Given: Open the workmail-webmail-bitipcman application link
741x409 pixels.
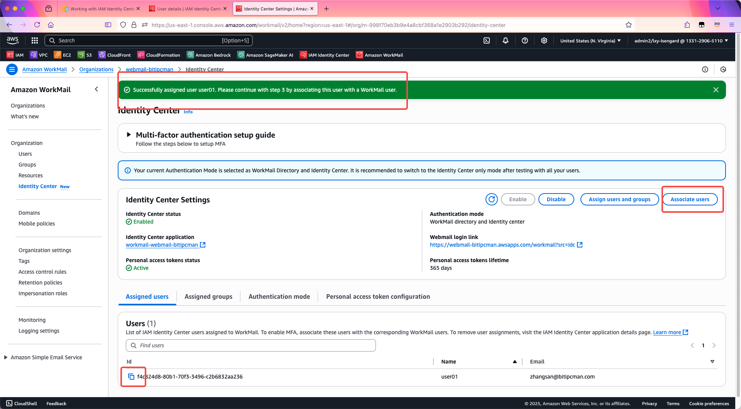Looking at the screenshot, I should coord(165,245).
